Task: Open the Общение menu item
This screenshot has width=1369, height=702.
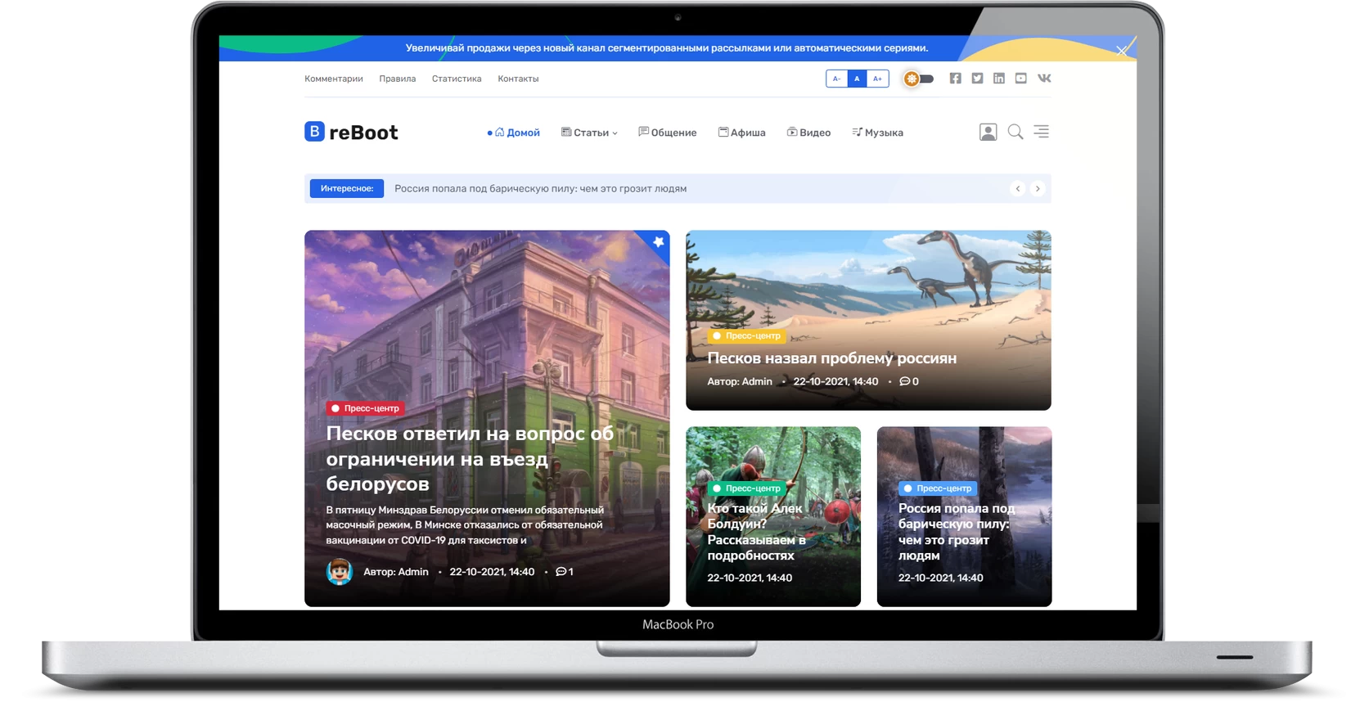Action: point(668,133)
